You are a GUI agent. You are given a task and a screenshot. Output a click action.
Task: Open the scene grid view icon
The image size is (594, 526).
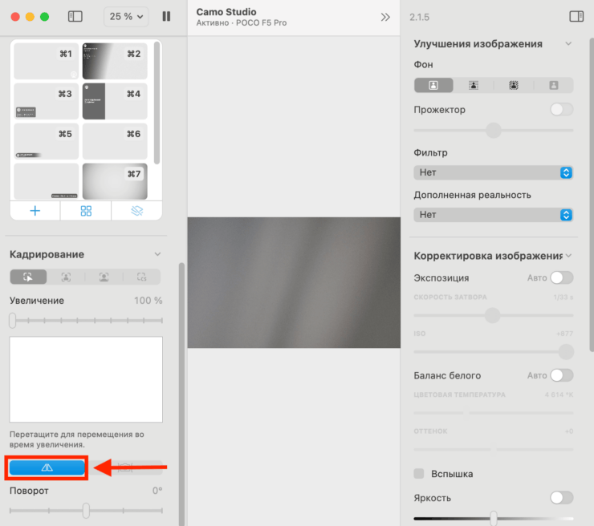[x=86, y=211]
